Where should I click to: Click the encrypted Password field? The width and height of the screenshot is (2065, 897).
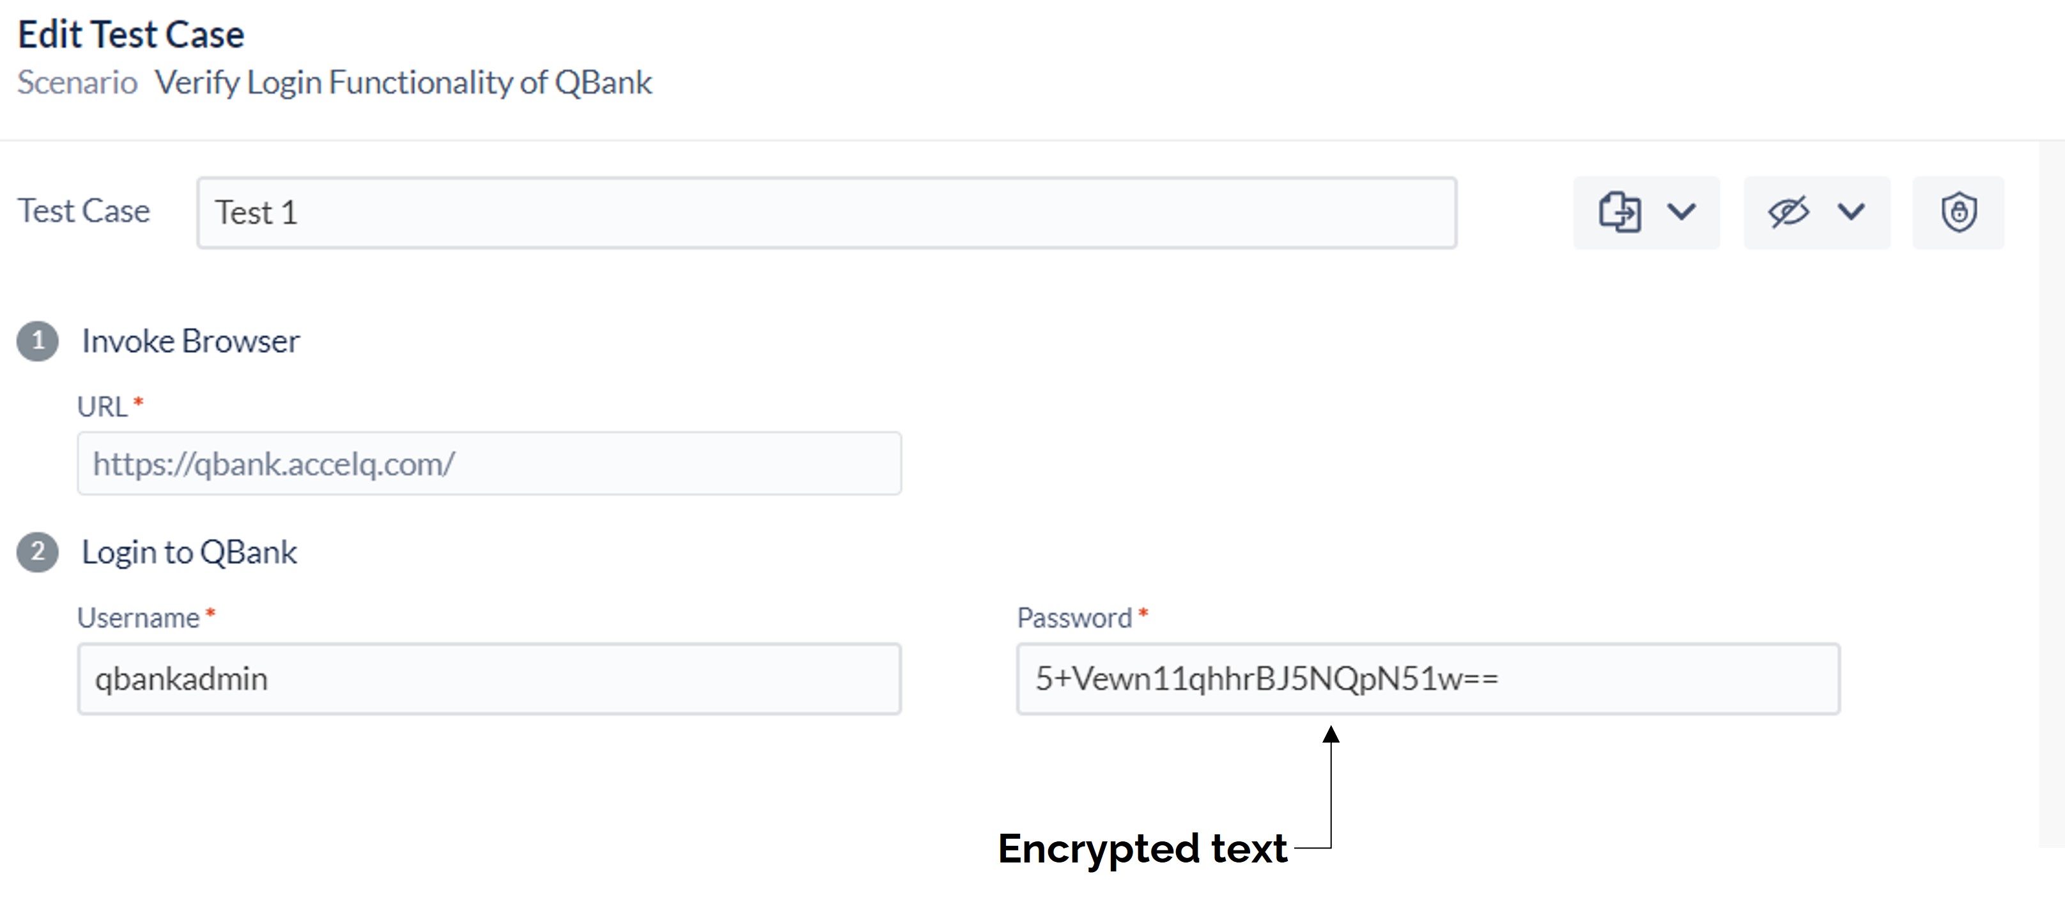(1428, 678)
